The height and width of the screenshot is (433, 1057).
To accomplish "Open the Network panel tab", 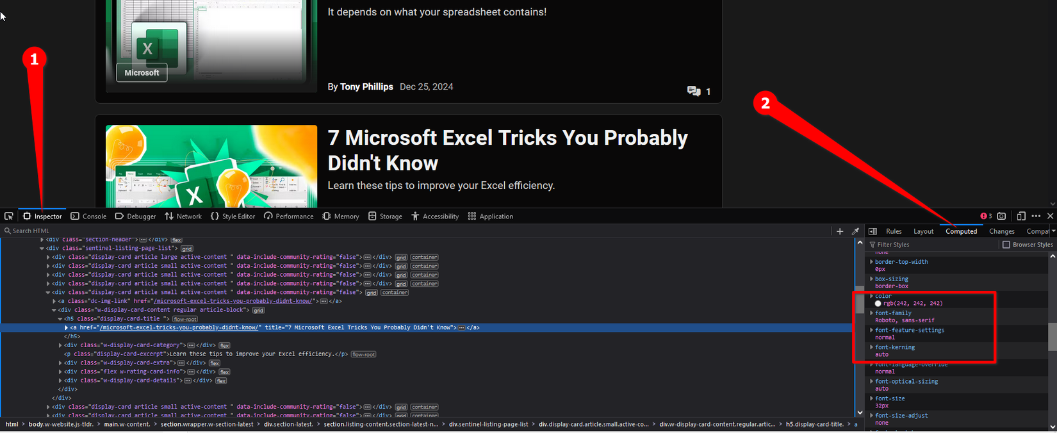I will (183, 216).
